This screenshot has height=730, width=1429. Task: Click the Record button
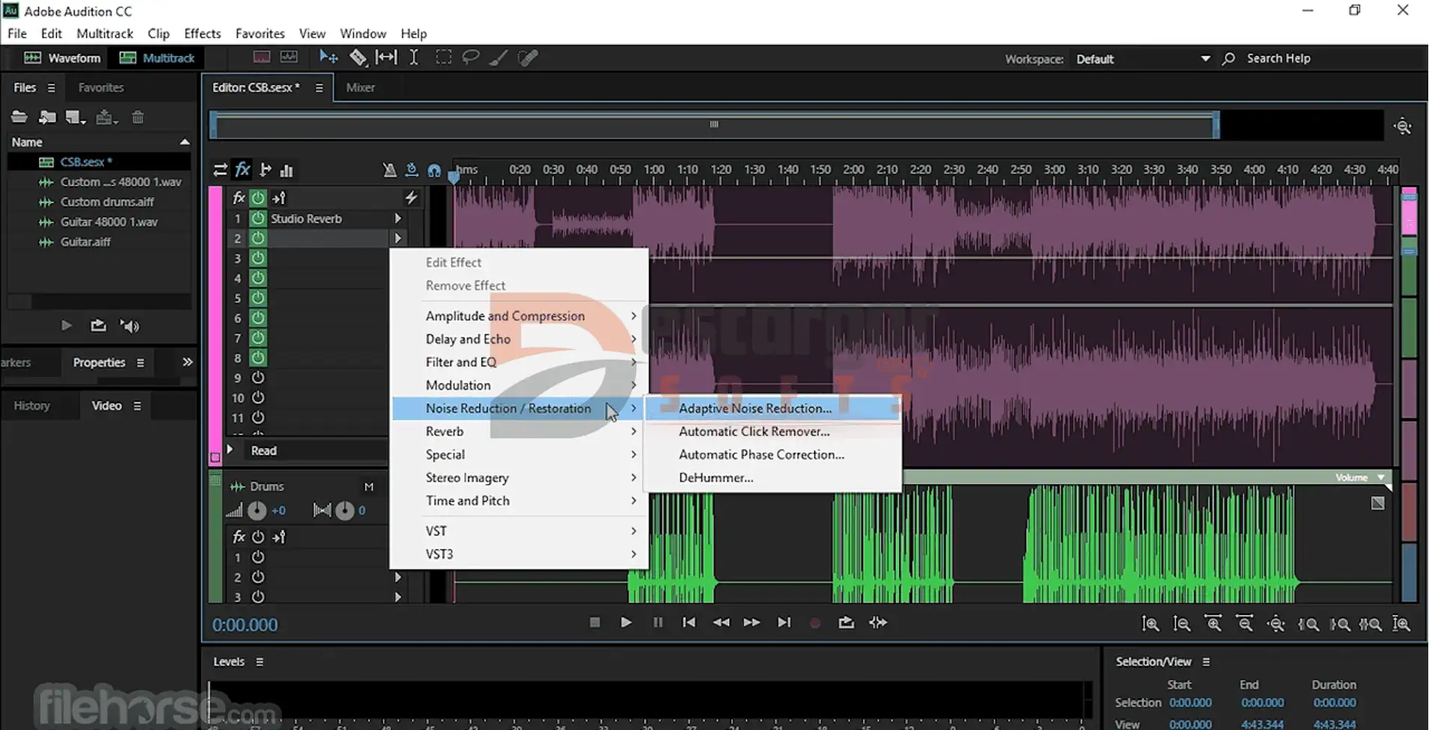pos(815,623)
